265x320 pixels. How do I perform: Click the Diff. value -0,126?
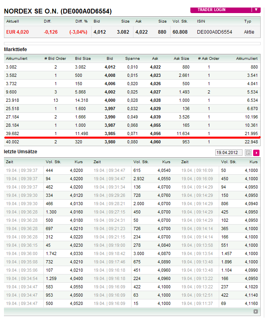51,32
